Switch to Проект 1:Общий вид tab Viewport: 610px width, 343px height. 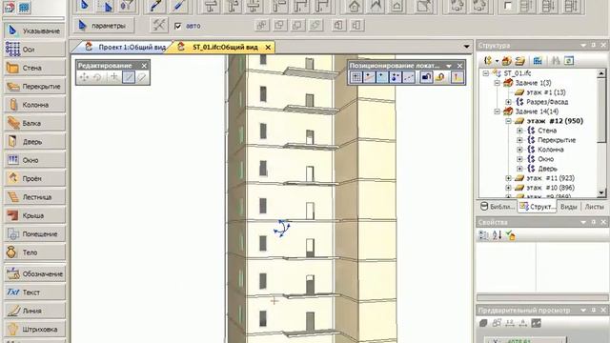click(127, 47)
